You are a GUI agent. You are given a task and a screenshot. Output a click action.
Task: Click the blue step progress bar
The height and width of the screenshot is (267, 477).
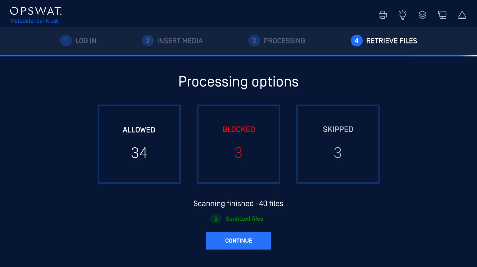206,56
